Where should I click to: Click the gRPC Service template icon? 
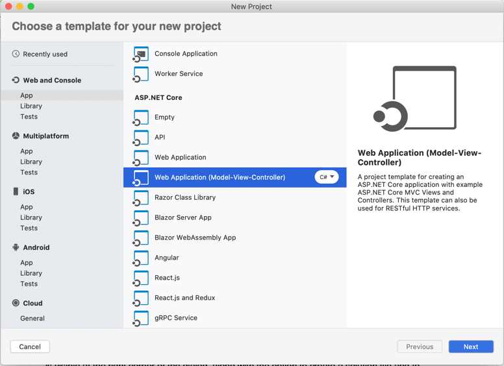tap(141, 318)
